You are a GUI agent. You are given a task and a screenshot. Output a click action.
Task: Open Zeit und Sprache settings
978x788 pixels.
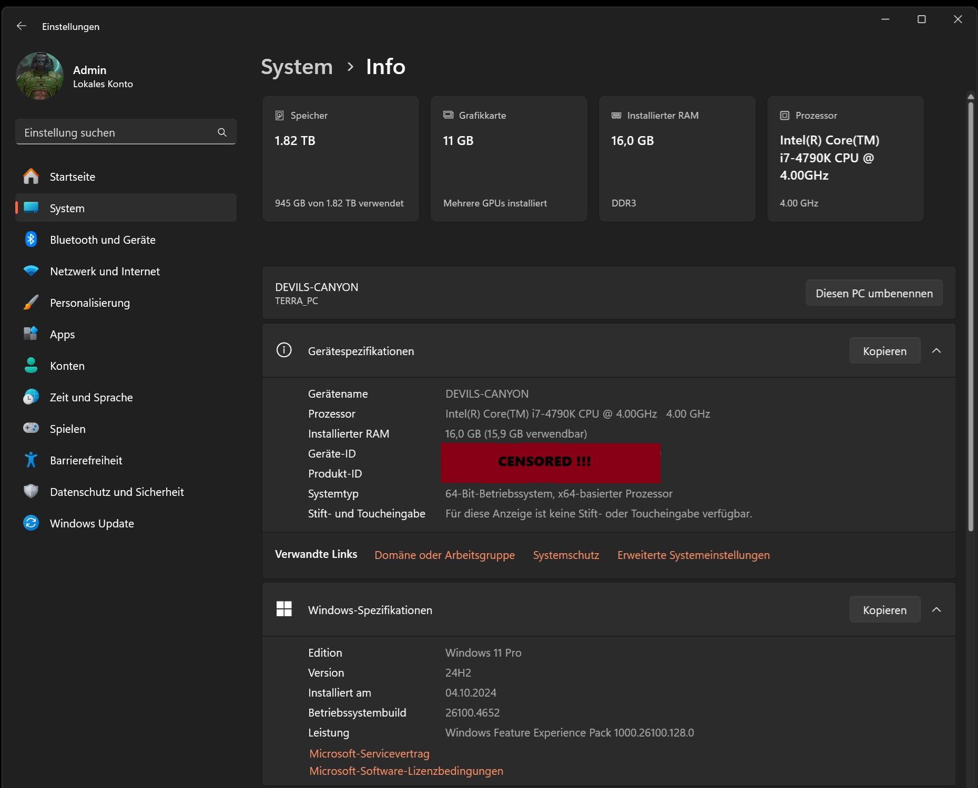tap(126, 397)
